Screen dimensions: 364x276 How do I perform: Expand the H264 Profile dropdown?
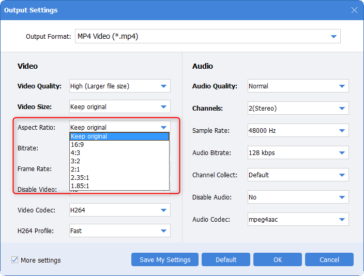coord(120,231)
